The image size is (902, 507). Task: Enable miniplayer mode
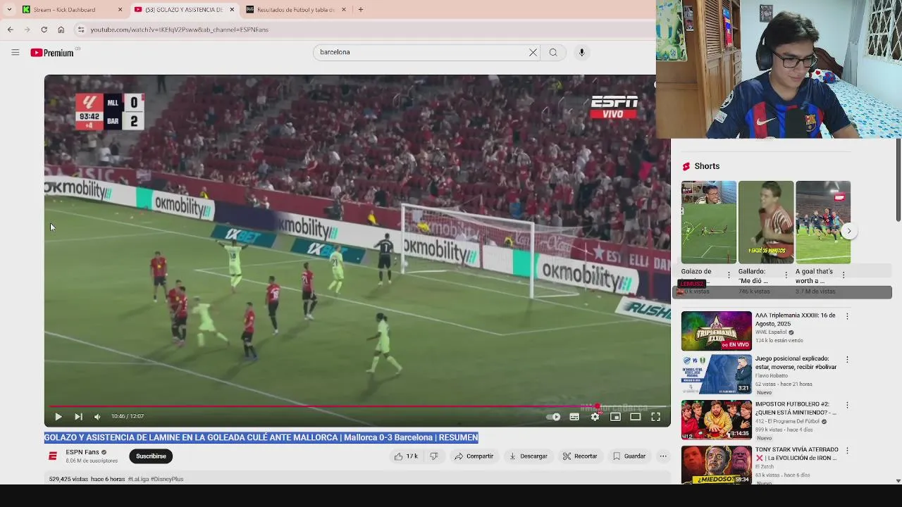[615, 417]
